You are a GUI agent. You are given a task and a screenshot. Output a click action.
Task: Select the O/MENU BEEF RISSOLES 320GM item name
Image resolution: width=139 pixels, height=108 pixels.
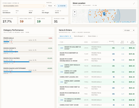[x=72, y=66]
